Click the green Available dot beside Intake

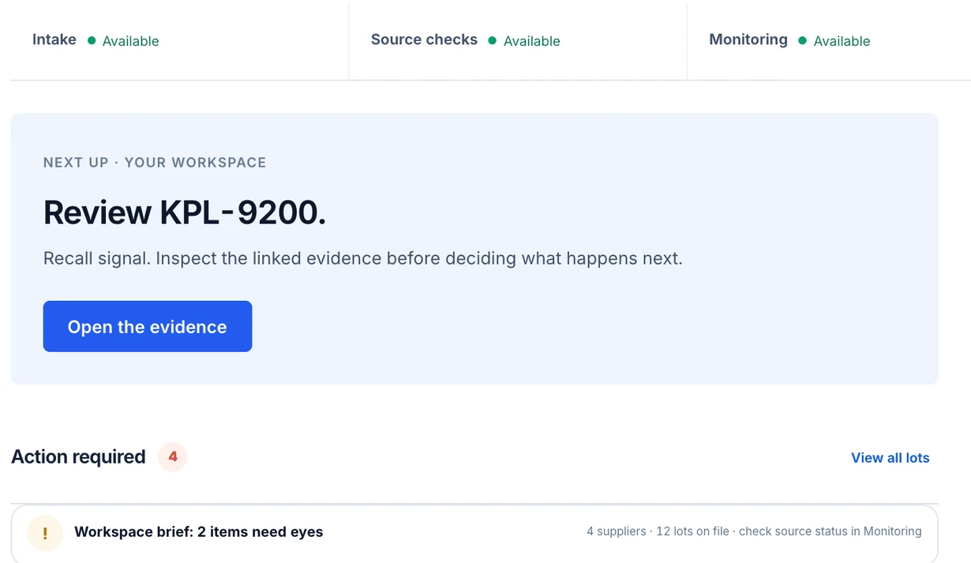point(92,40)
